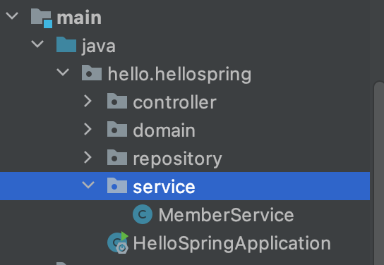Collapse the hello.hellospring package chevron

63,72
